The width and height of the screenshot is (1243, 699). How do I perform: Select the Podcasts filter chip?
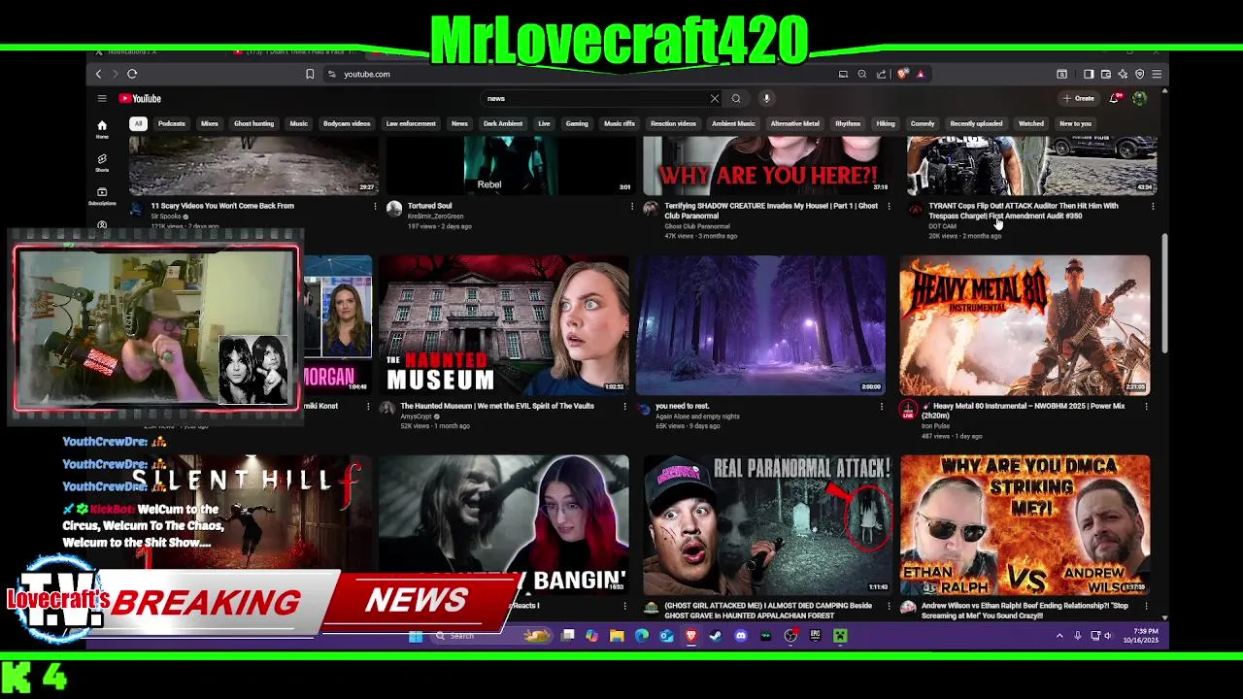click(x=172, y=123)
